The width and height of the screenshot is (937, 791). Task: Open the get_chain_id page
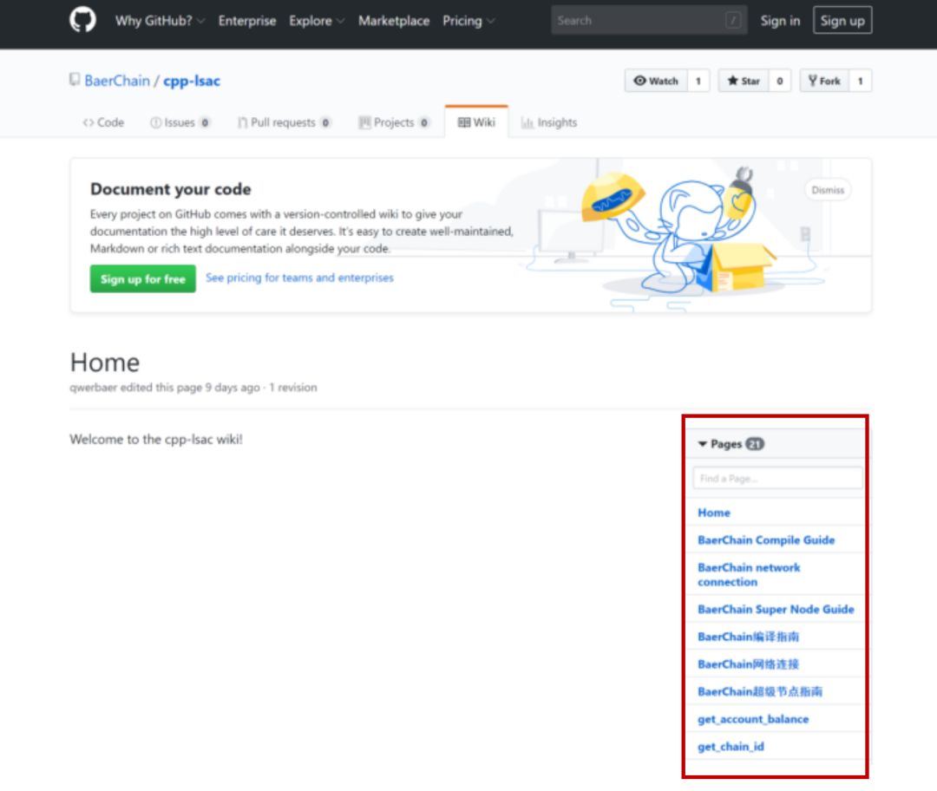(731, 747)
